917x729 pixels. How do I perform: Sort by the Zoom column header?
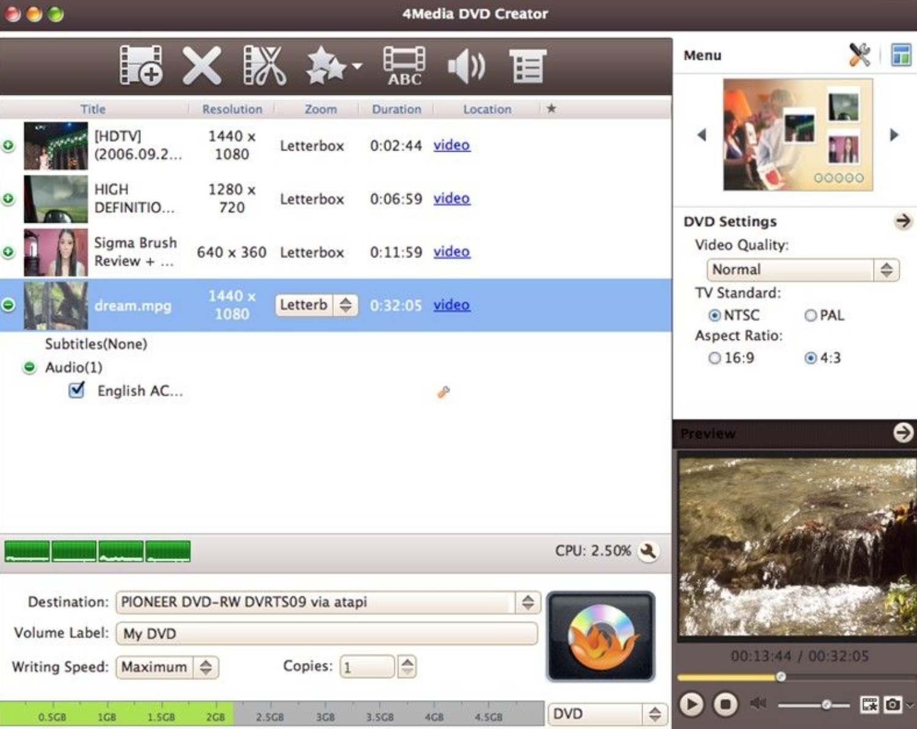pos(321,109)
